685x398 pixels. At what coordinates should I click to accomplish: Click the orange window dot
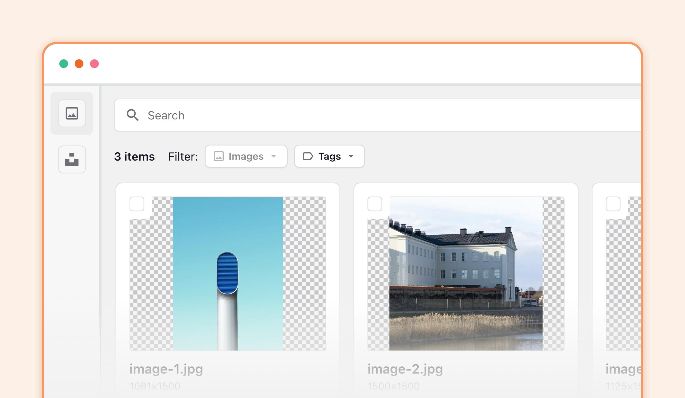point(79,64)
